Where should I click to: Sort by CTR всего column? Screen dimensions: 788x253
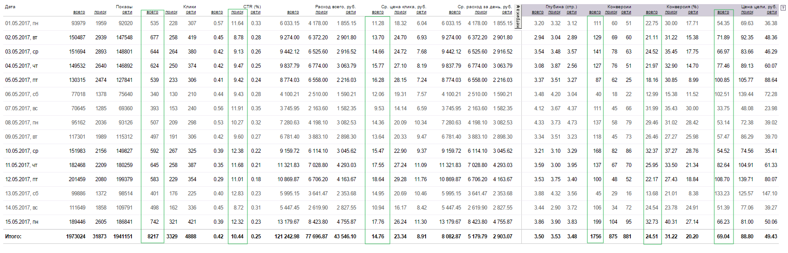point(217,12)
